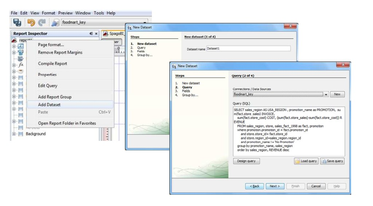Image resolution: width=373 pixels, height=206 pixels.
Task: Click the 'Group by...' step in Query wizard
Action: (x=190, y=95)
